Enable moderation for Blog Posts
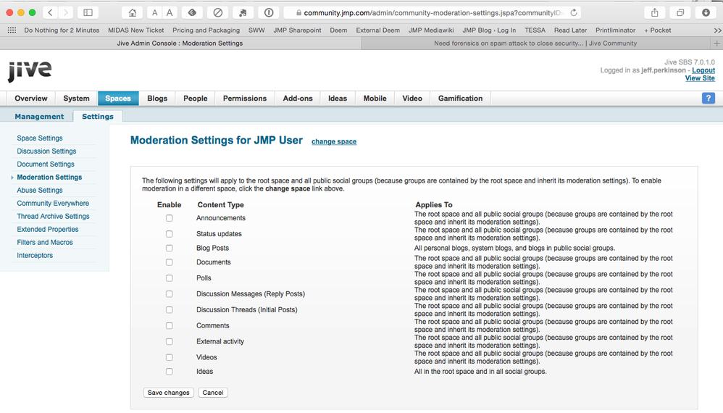Viewport: 723px width, 413px height. tap(170, 248)
